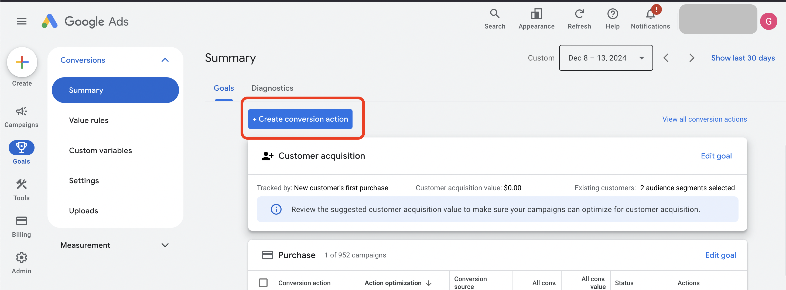This screenshot has width=786, height=290.
Task: Open the Help menu
Action: pyautogui.click(x=612, y=19)
